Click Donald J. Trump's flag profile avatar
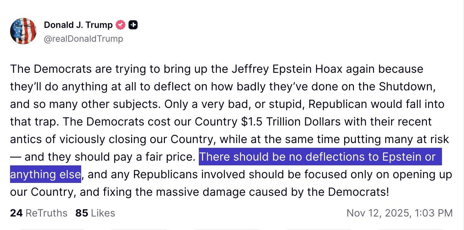The image size is (464, 230). [x=23, y=31]
